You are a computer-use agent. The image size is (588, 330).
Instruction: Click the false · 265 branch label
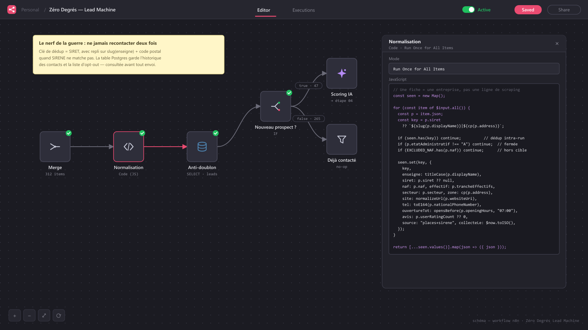pyautogui.click(x=309, y=119)
